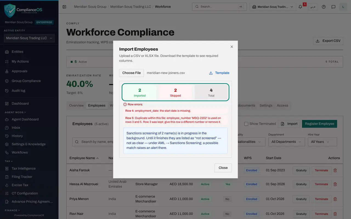The width and height of the screenshot is (351, 219).
Task: Open the Settings tab
Action: [266, 105]
